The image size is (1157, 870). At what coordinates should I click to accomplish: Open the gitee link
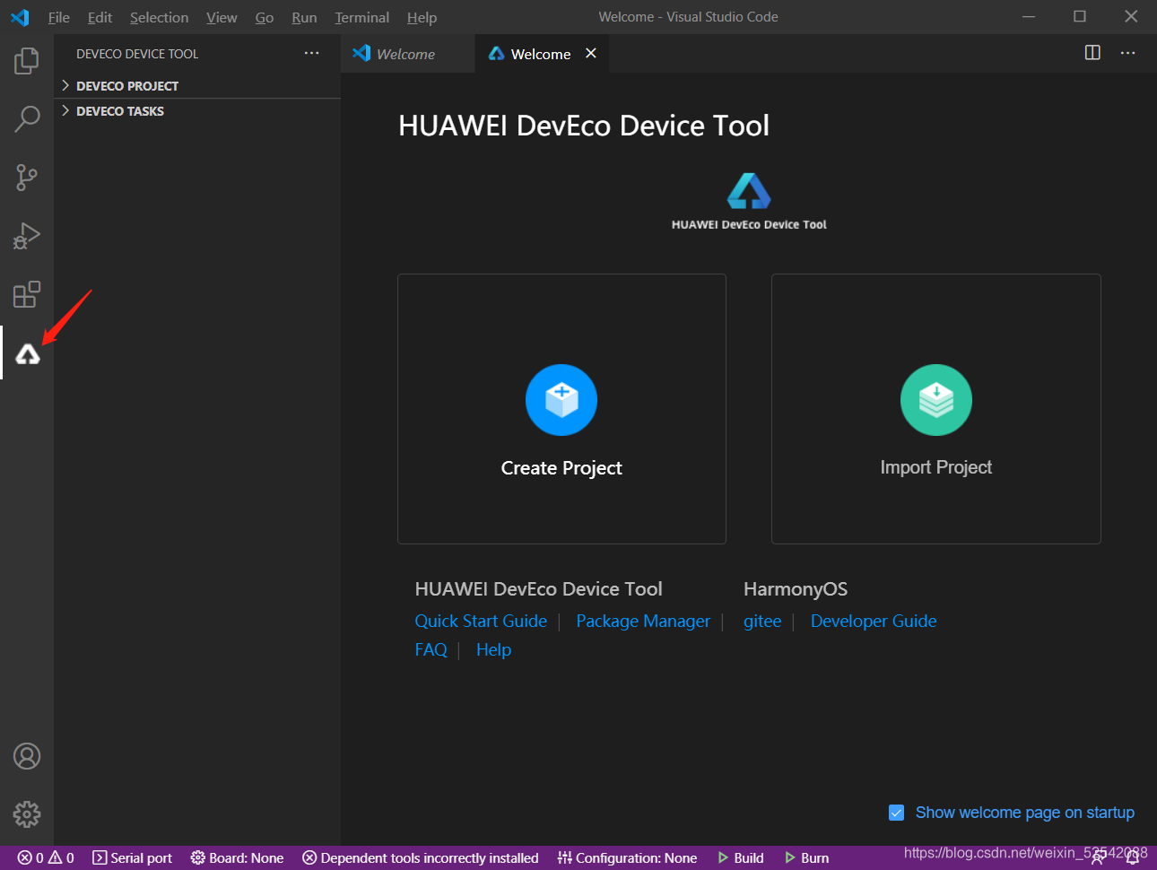click(x=762, y=621)
